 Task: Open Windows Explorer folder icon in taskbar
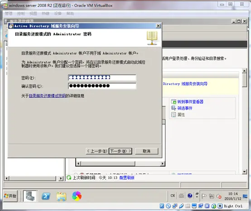point(61,196)
